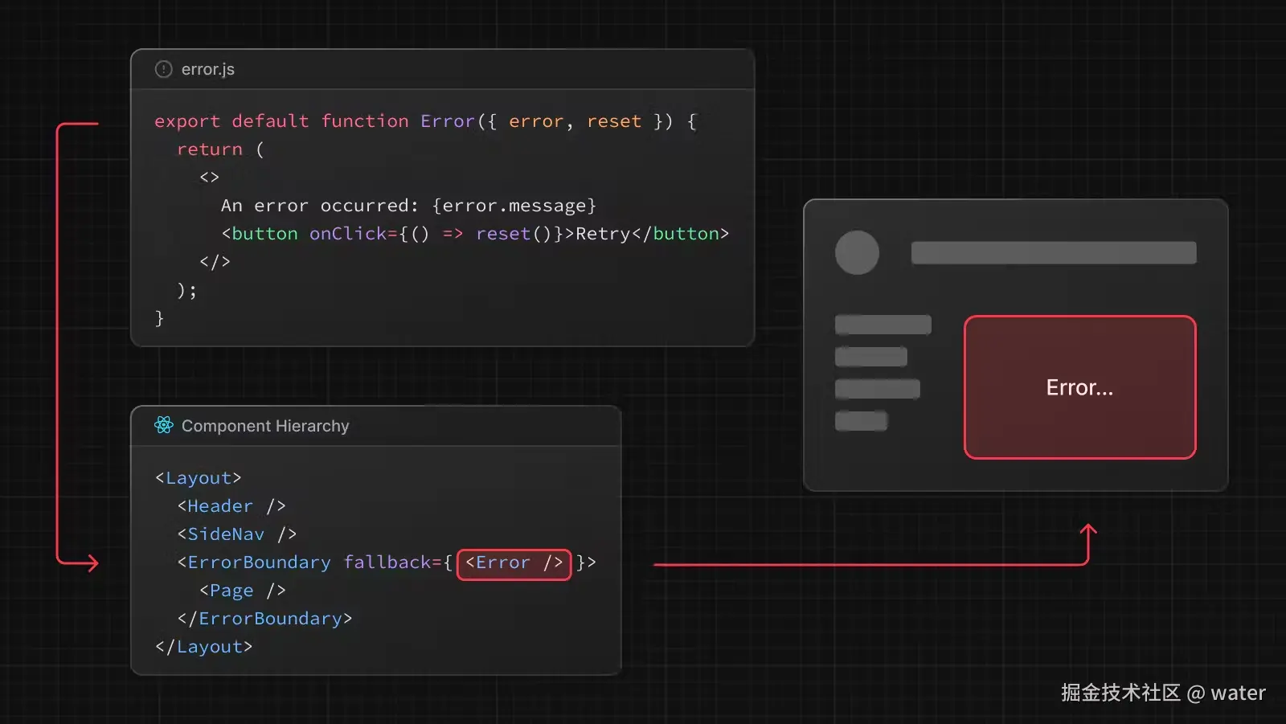Click the opening <Layout> tag line

(199, 478)
